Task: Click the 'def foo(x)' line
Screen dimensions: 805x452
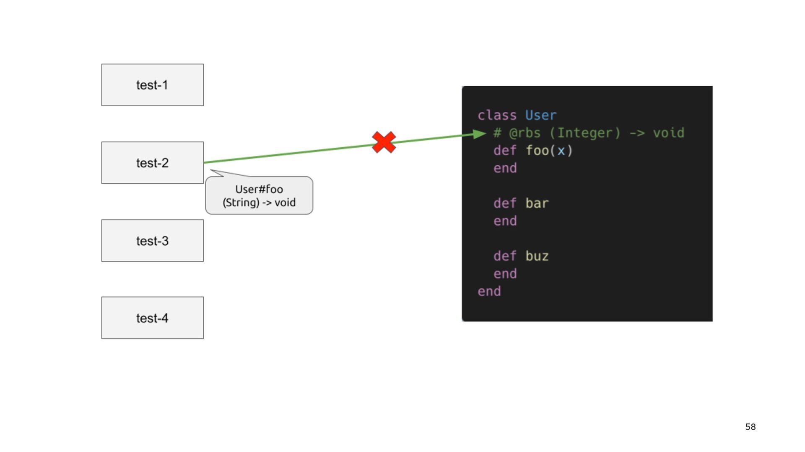Action: (532, 151)
